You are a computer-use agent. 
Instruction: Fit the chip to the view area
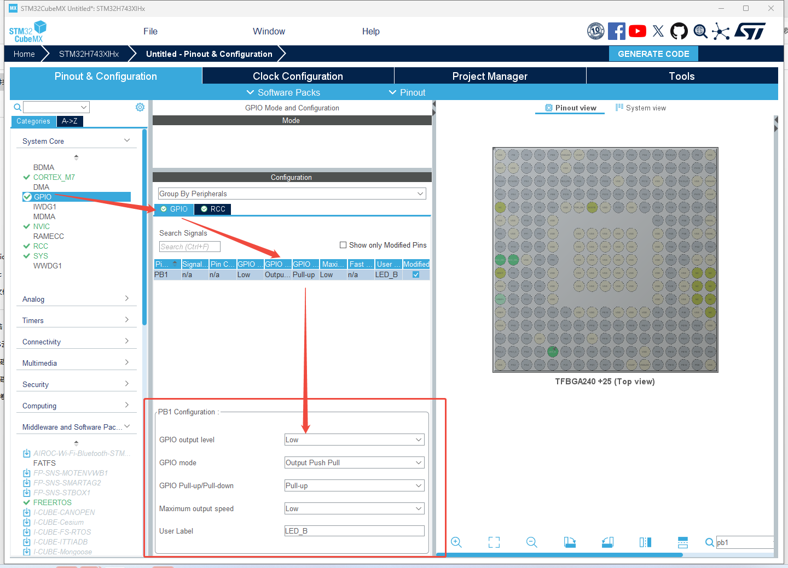point(494,542)
